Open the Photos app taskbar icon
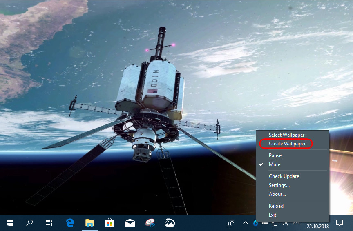Screen dimensions: 353x231 pyautogui.click(x=170, y=222)
